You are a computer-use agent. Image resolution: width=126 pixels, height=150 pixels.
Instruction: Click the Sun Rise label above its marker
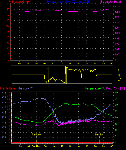(x=36, y=135)
